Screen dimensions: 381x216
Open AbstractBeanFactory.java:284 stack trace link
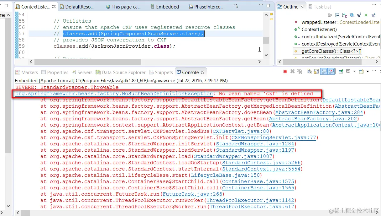point(319,112)
